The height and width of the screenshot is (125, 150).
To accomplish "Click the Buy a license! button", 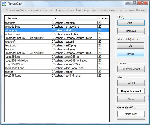I will pyautogui.click(x=131, y=91).
